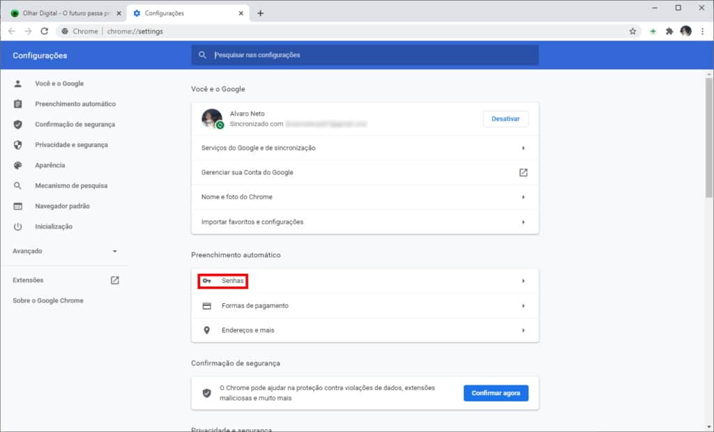Click the location pin icon for Endereços
This screenshot has height=432, width=714.
click(206, 330)
